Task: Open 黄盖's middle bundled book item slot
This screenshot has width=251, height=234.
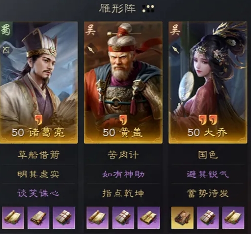Action: [123, 218]
